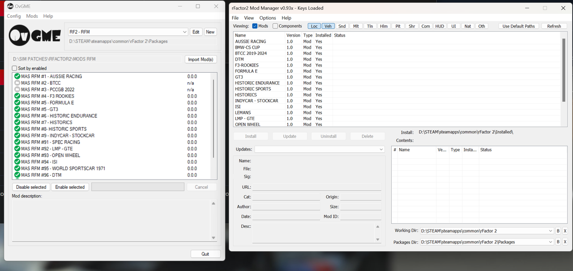Screen dimensions: 573x271
Task: Open the Config menu in OvGME
Action: click(14, 16)
